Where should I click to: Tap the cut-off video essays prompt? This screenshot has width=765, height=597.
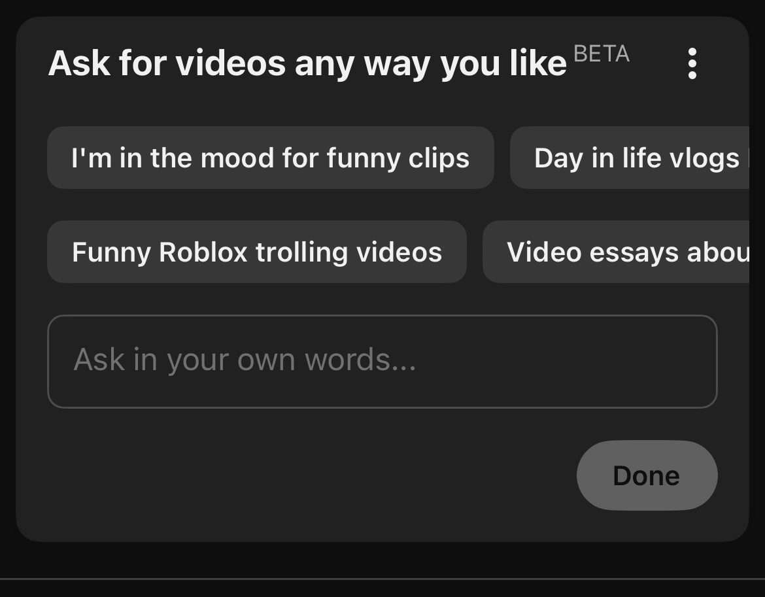[x=621, y=252]
